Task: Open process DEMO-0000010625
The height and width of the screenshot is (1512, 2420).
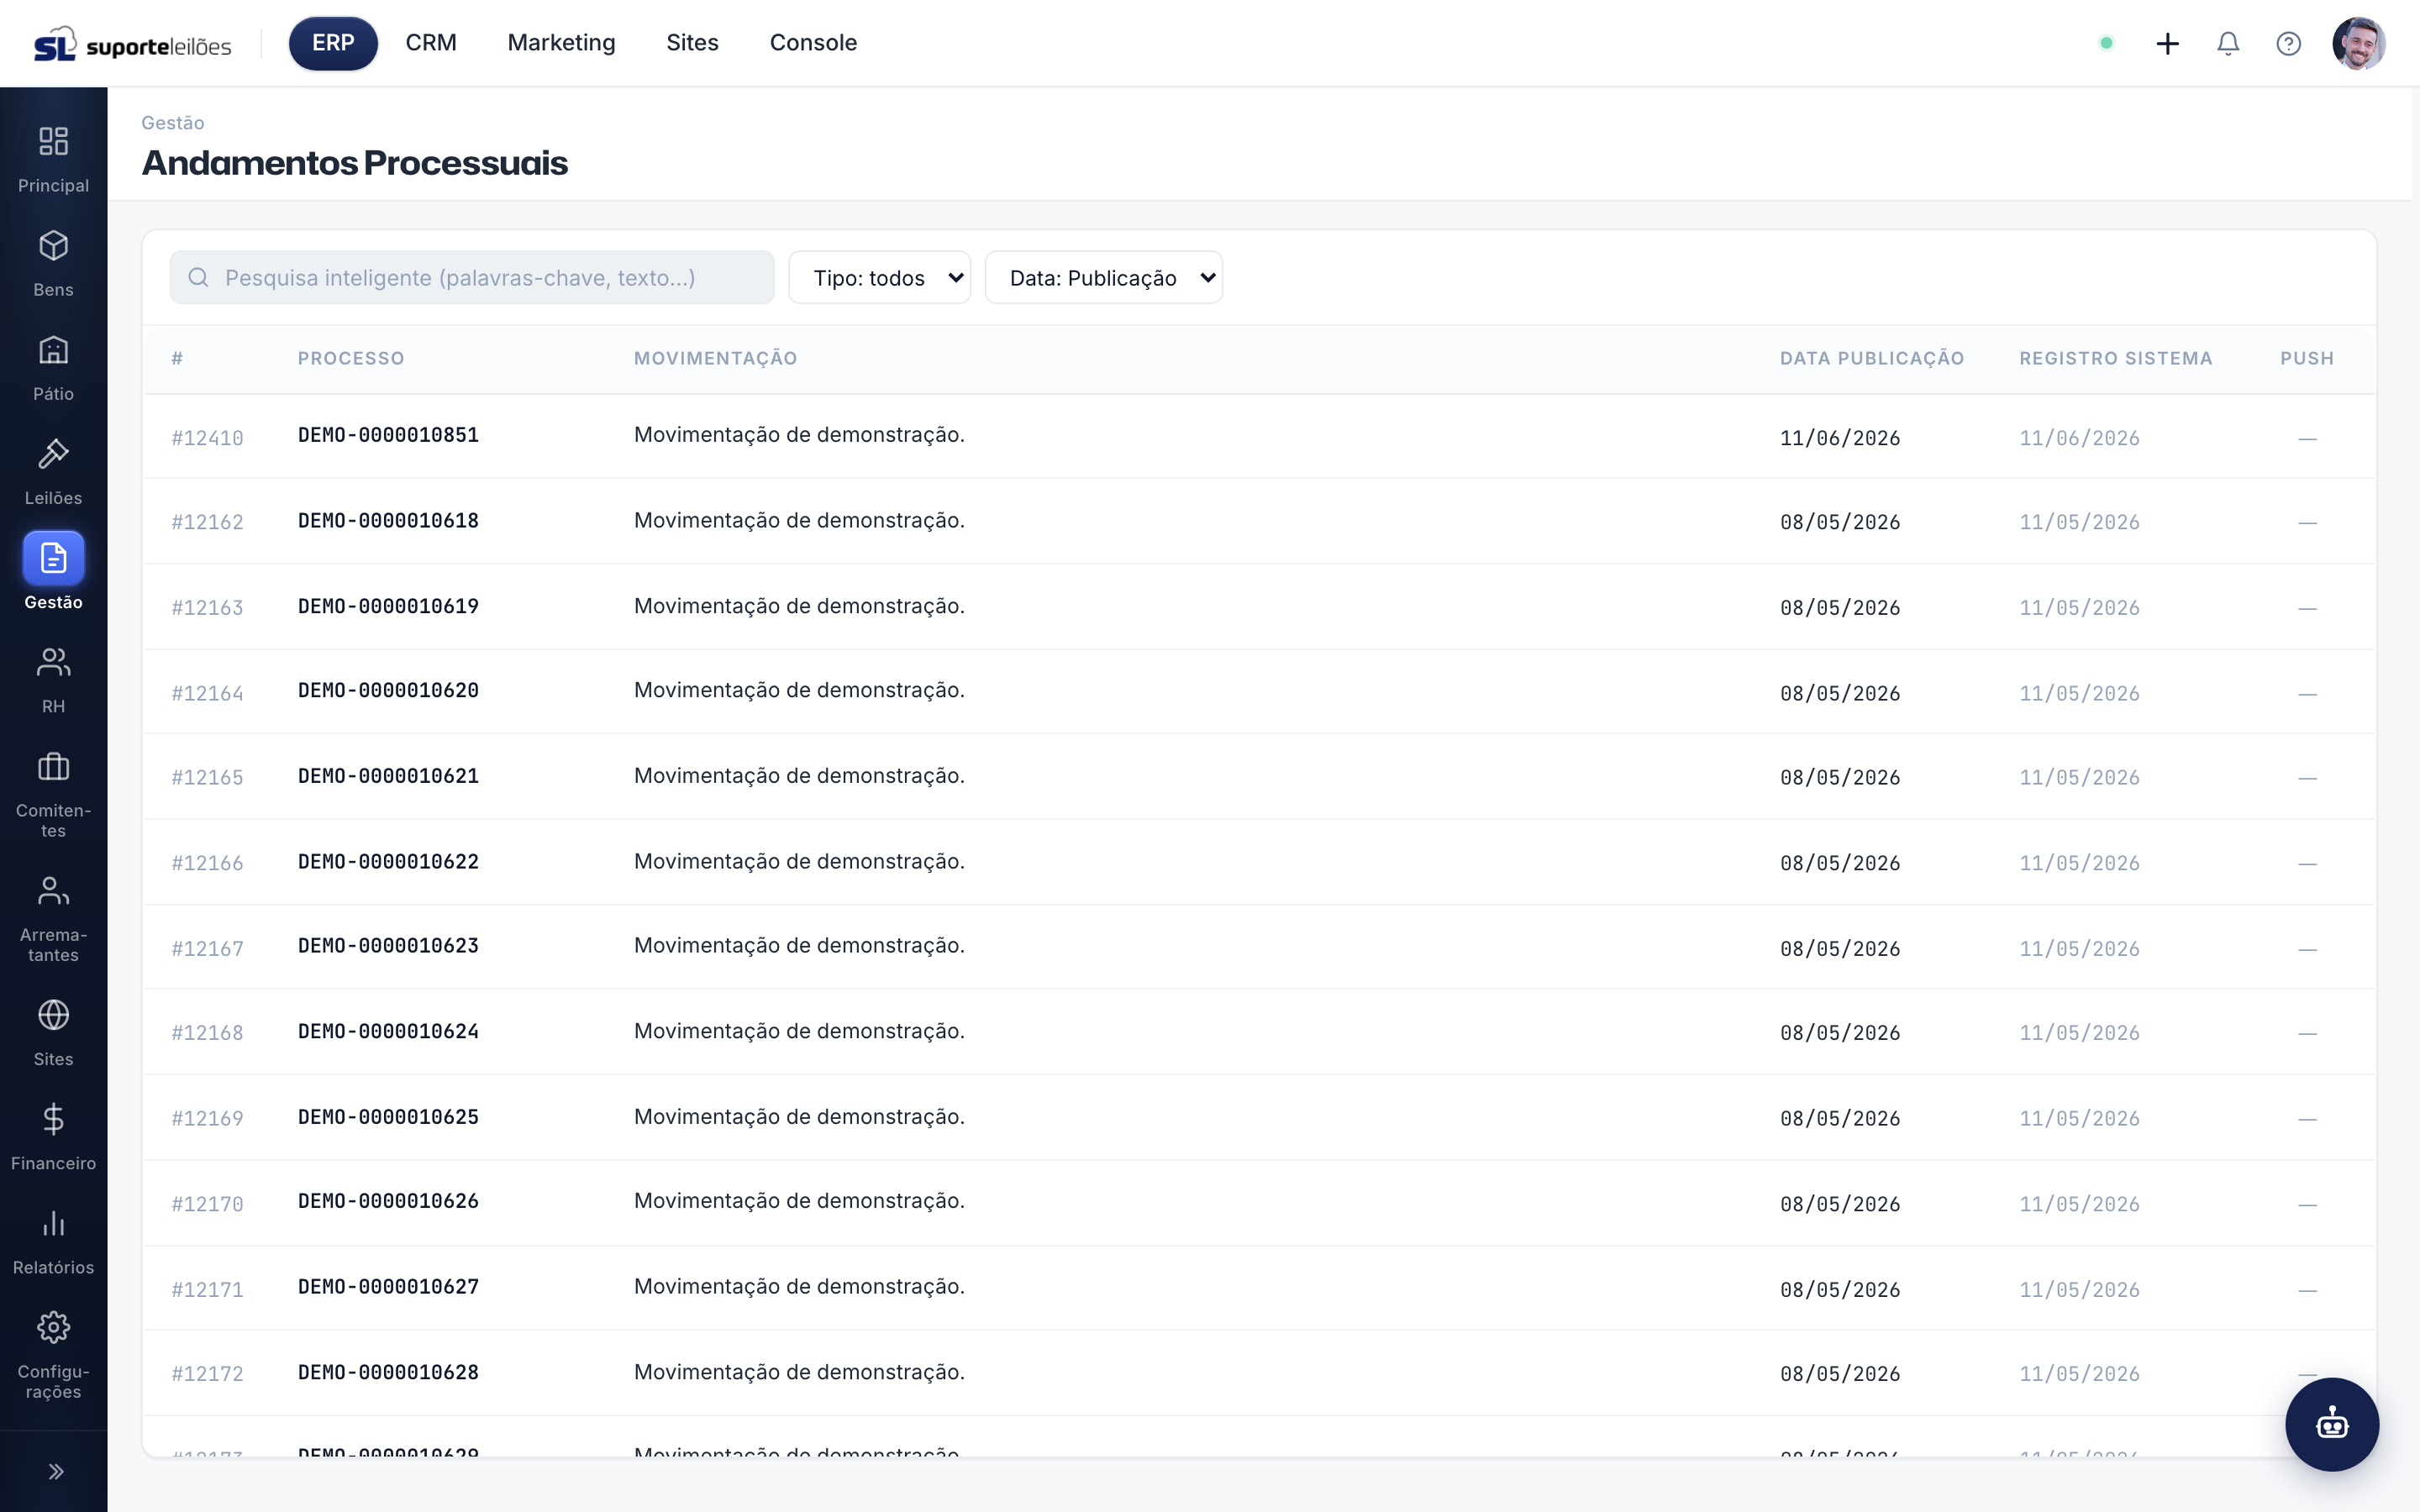Action: pyautogui.click(x=388, y=1116)
